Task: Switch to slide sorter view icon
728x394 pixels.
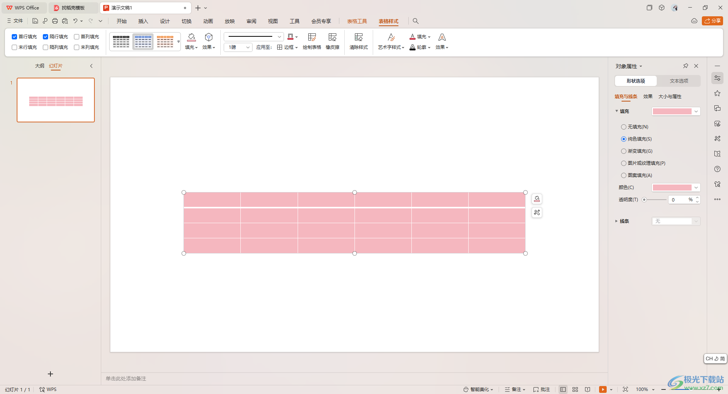Action: click(575, 389)
